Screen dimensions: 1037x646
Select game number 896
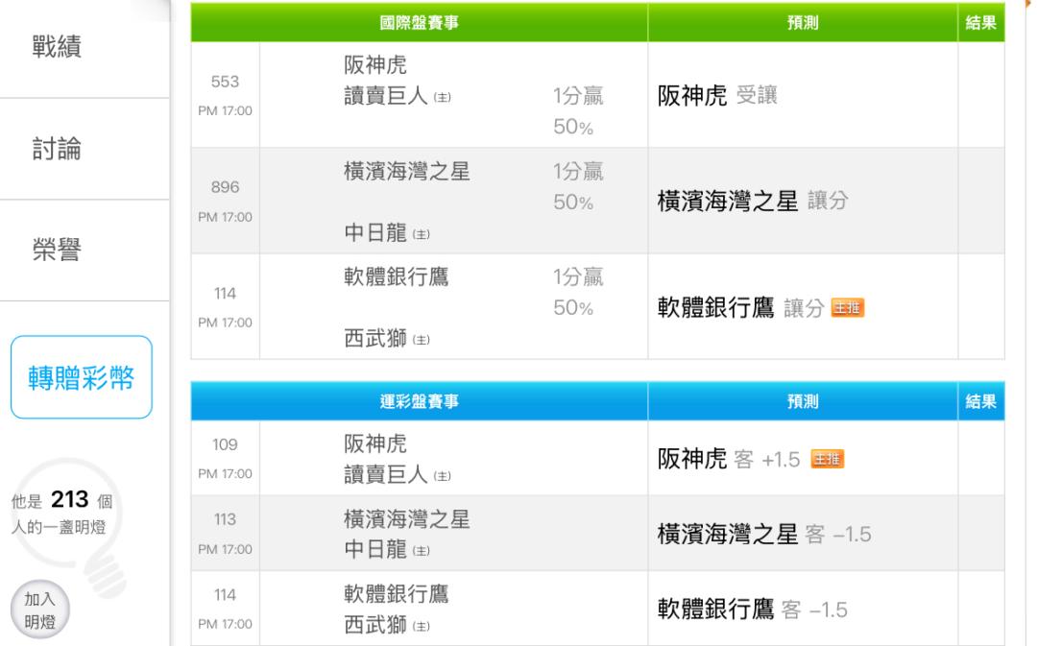coord(225,187)
